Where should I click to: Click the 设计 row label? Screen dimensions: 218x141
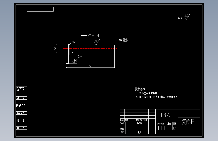click(122, 123)
